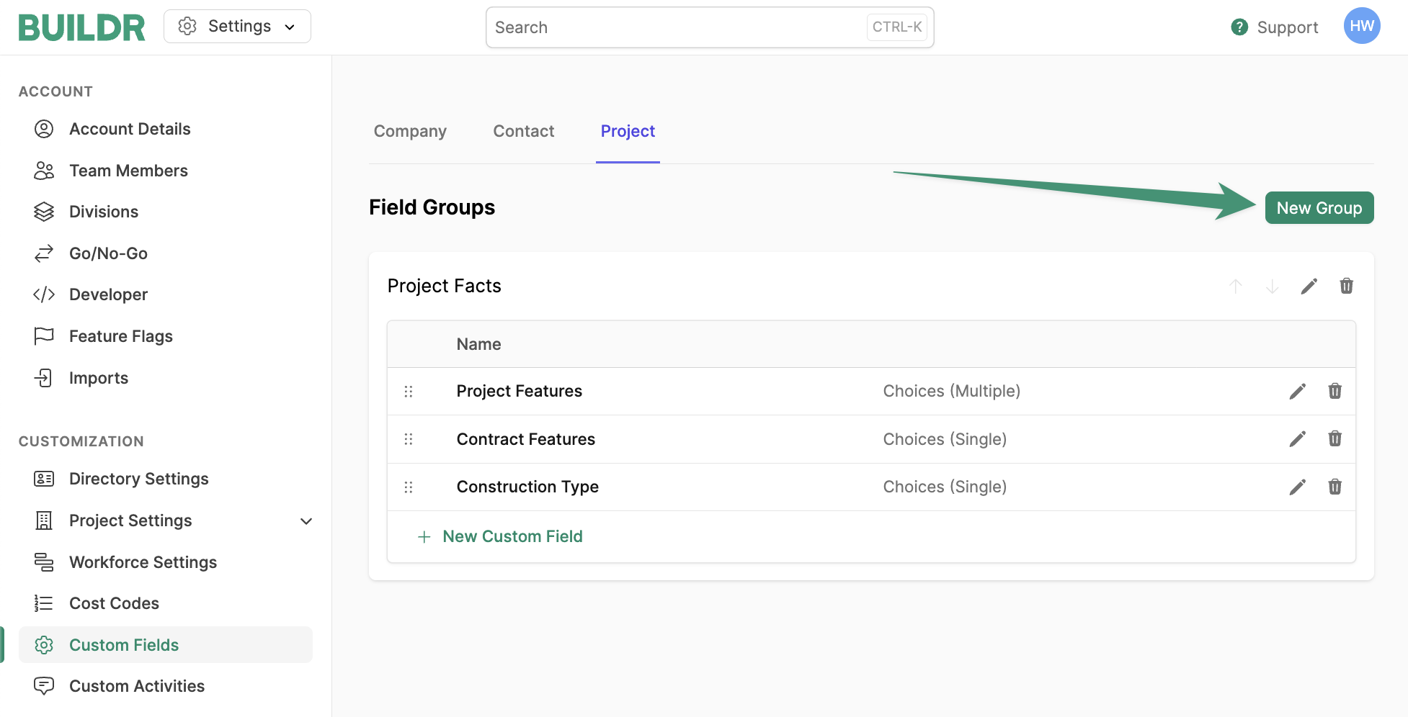Click pencil icon to edit Project Facts group
The image size is (1408, 717).
point(1309,287)
